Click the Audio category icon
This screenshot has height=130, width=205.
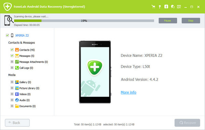tap(17, 100)
